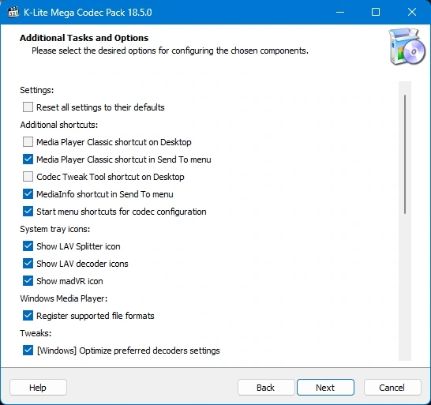Click the vertical scrollbar thumb
This screenshot has height=405, width=431.
click(405, 154)
